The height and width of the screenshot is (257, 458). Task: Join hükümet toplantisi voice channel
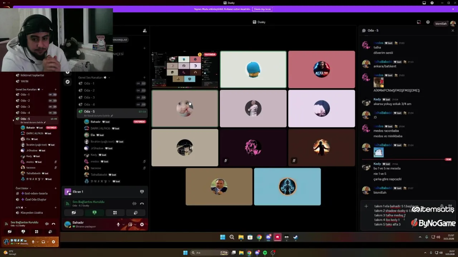32,75
